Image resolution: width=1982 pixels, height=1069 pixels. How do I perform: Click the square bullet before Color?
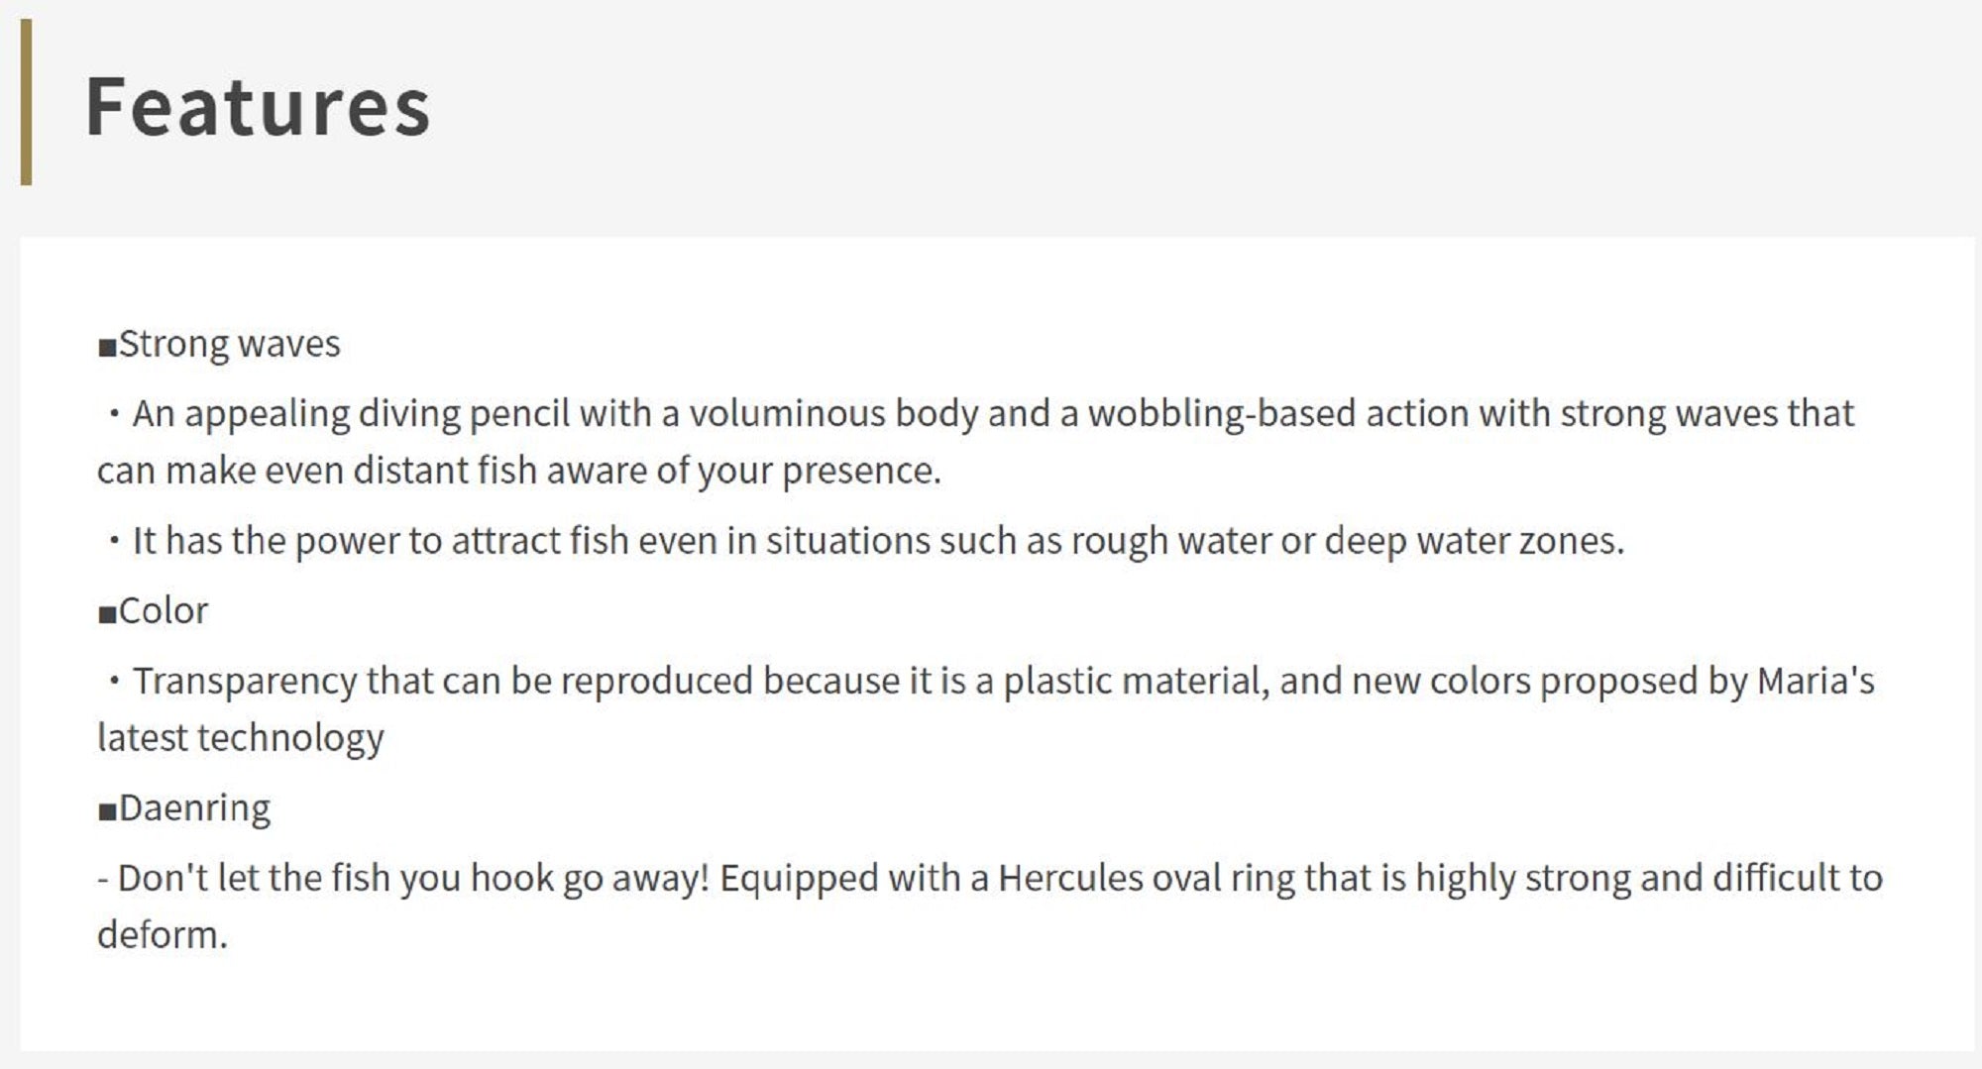[107, 614]
